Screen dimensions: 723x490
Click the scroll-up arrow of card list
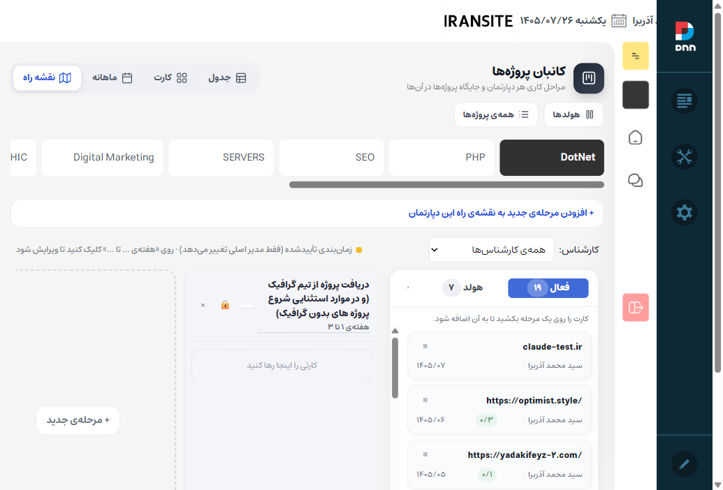[395, 331]
